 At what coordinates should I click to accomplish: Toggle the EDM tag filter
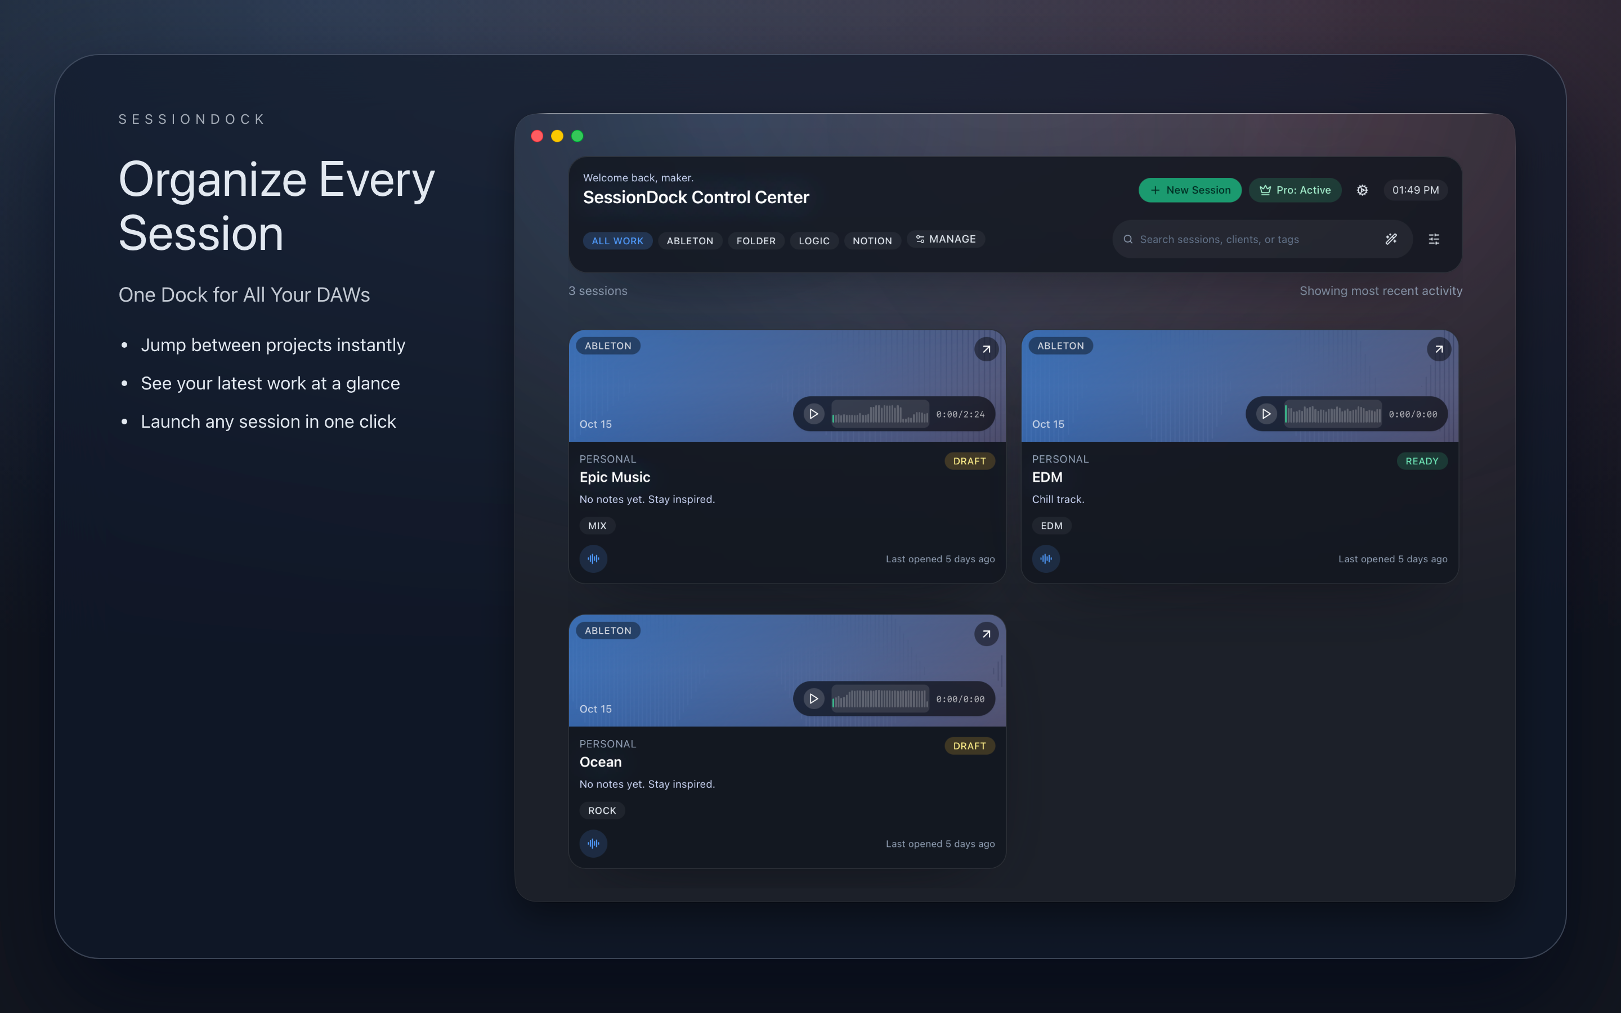tap(1050, 525)
